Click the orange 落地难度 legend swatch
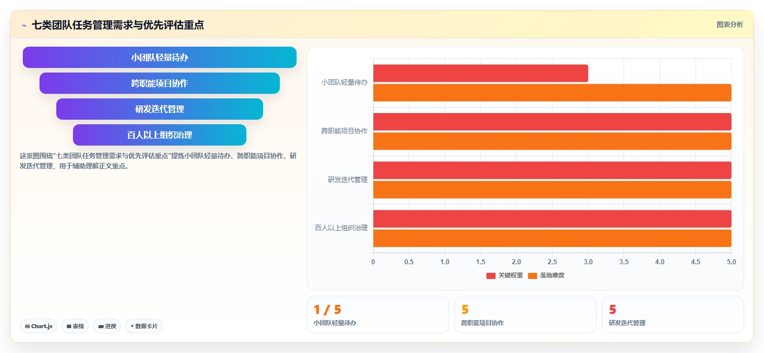 coord(532,276)
